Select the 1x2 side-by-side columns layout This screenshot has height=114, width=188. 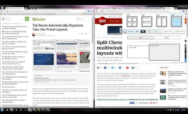coord(162,22)
